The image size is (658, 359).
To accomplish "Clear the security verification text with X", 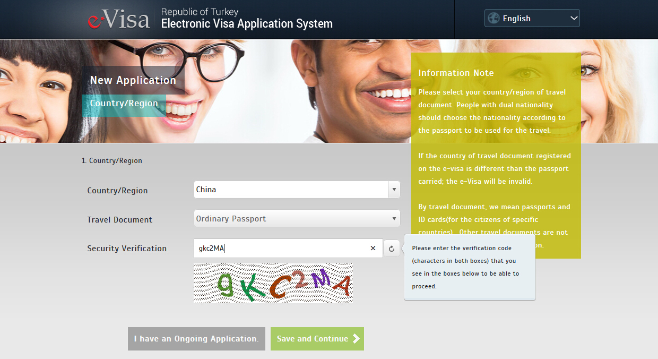I will [373, 248].
